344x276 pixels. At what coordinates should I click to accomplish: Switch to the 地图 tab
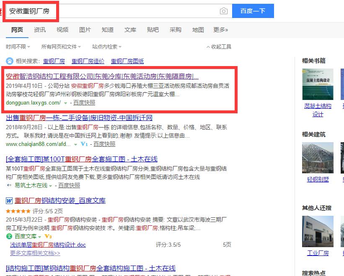tap(198, 30)
